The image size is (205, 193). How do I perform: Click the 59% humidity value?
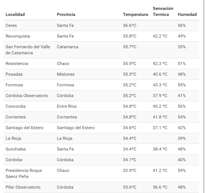coord(182,171)
